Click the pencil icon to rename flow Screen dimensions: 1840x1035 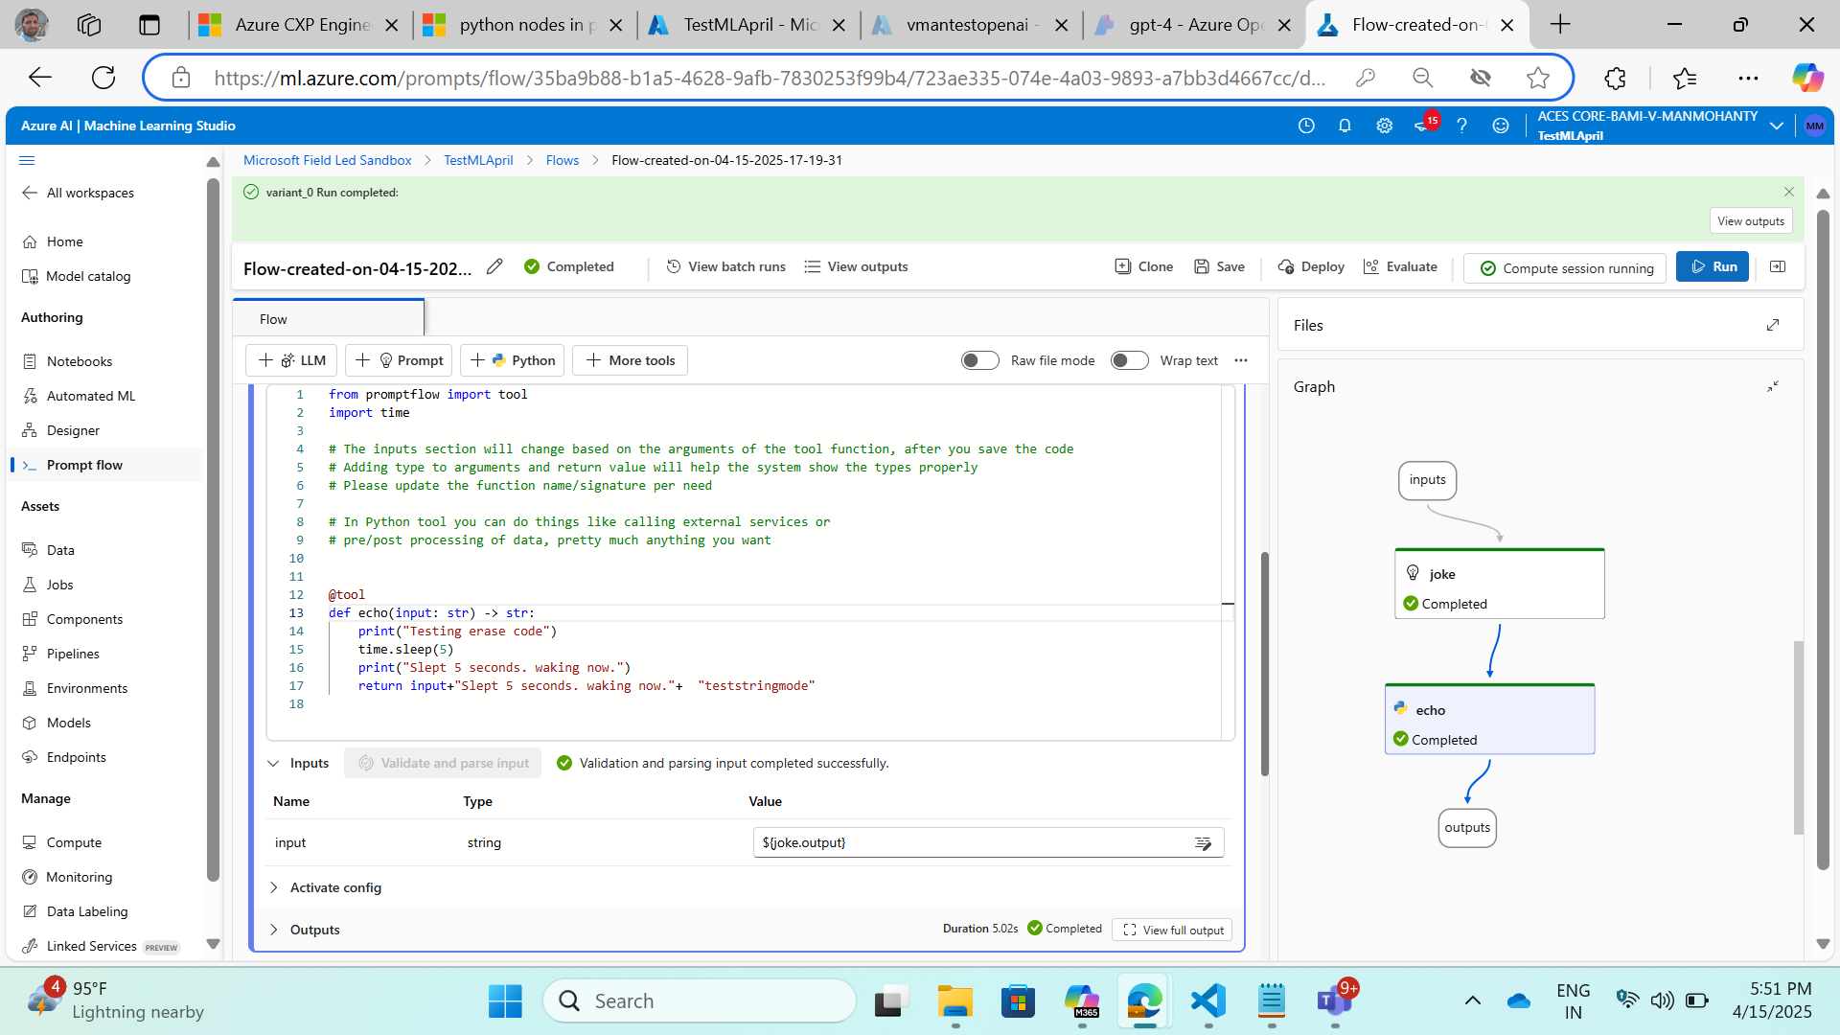494,267
